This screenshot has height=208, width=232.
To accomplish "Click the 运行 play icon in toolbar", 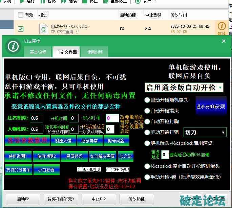I will (22, 1).
